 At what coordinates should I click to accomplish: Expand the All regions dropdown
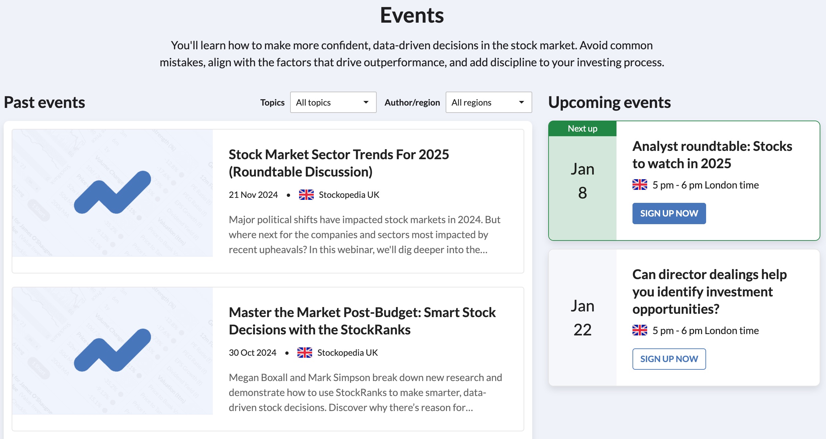pyautogui.click(x=488, y=102)
